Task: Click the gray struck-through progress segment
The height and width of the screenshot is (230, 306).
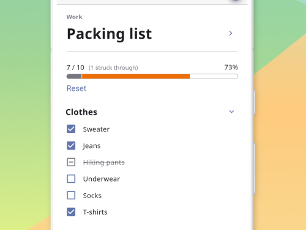Action: click(74, 77)
